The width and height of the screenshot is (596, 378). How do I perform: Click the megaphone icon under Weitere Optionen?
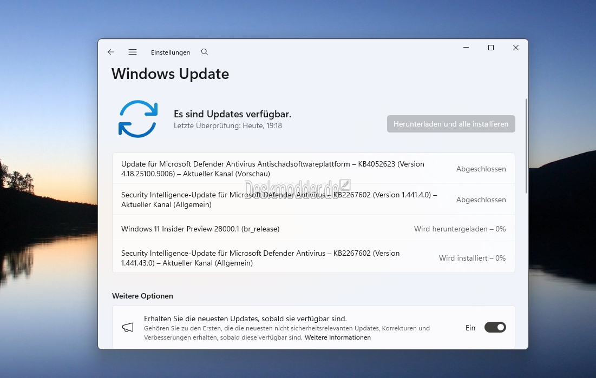[128, 328]
